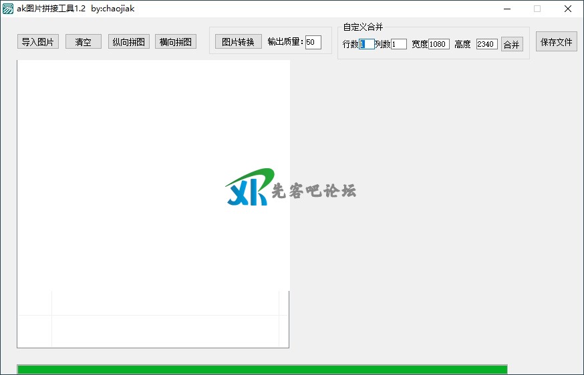Edit the 宽度 width field showing 1080
584x375 pixels.
coord(439,44)
